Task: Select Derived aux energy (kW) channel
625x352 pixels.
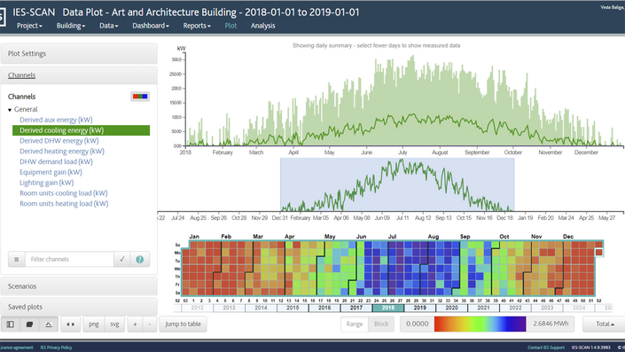Action: (x=56, y=120)
